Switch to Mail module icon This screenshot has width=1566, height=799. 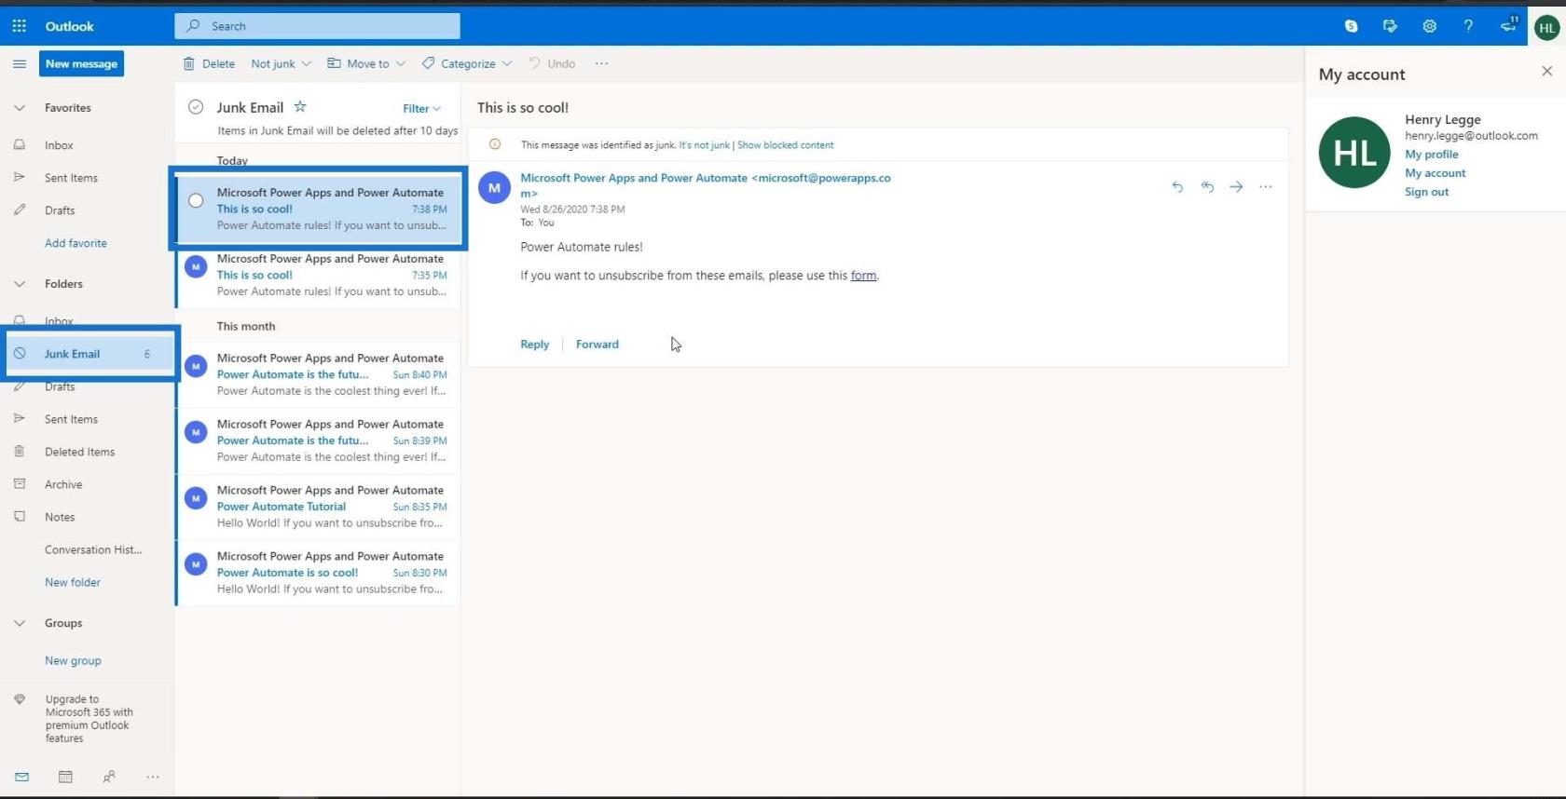tap(21, 777)
